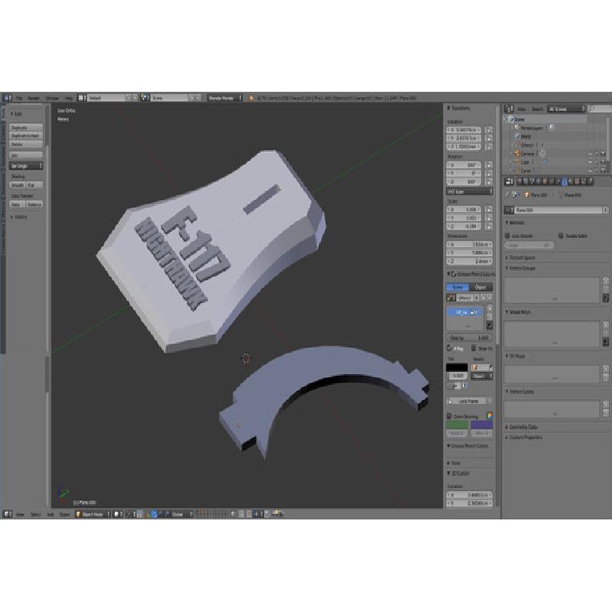
Task: Open the 3D view Object menu
Action: click(65, 514)
